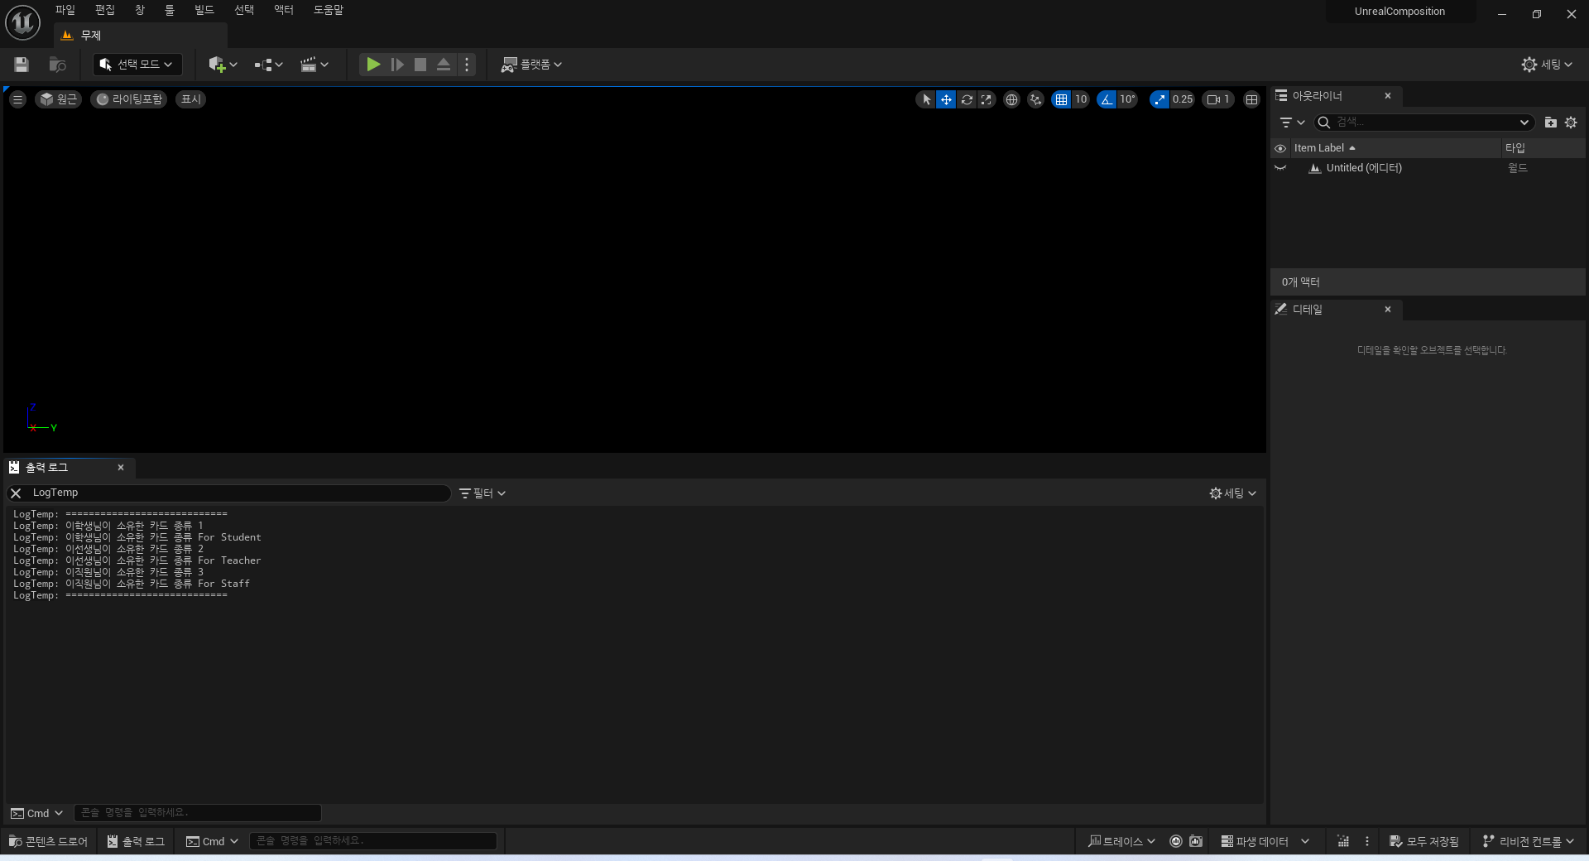Open the 플랫폼 (Platforms) dropdown
Screen dimensions: 1589x861
531,65
